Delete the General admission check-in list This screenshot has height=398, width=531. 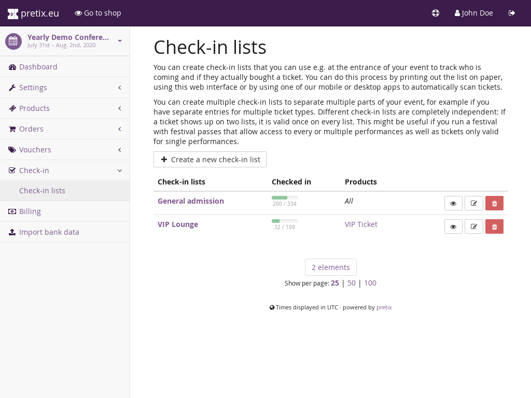tap(494, 203)
